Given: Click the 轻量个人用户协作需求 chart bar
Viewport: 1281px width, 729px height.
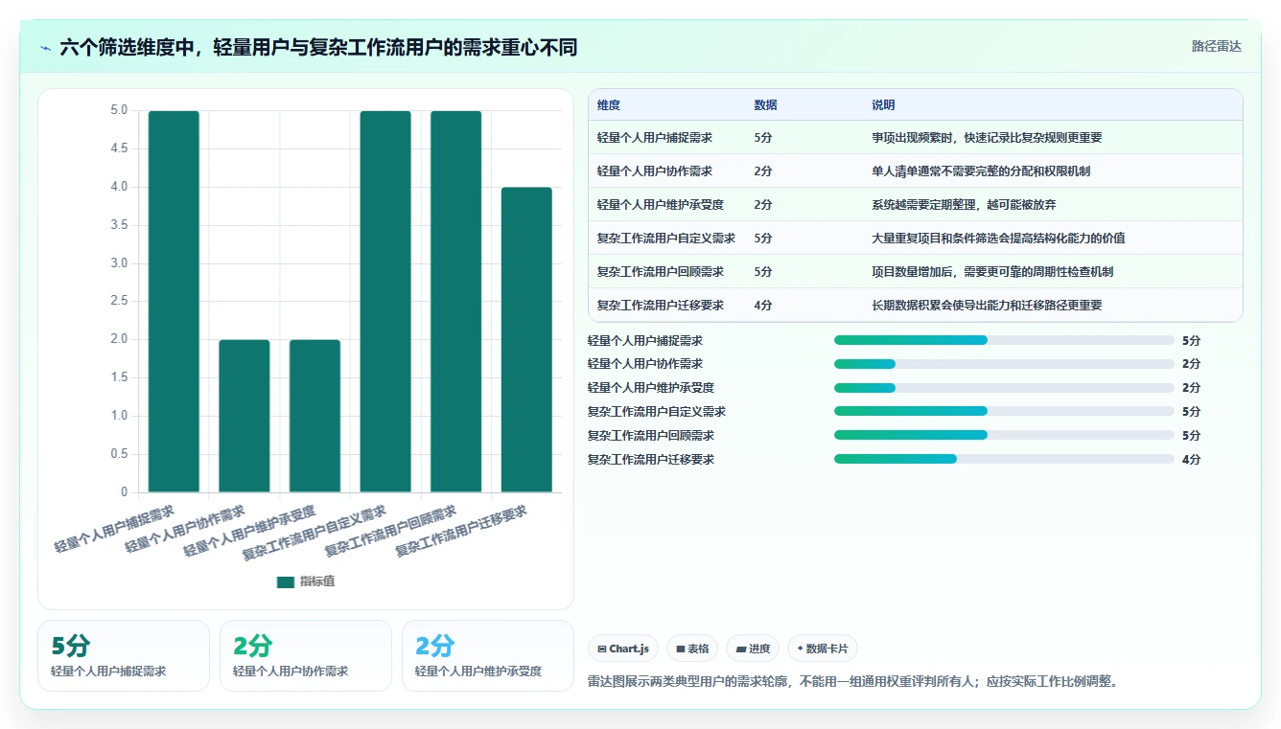Looking at the screenshot, I should coord(245,416).
